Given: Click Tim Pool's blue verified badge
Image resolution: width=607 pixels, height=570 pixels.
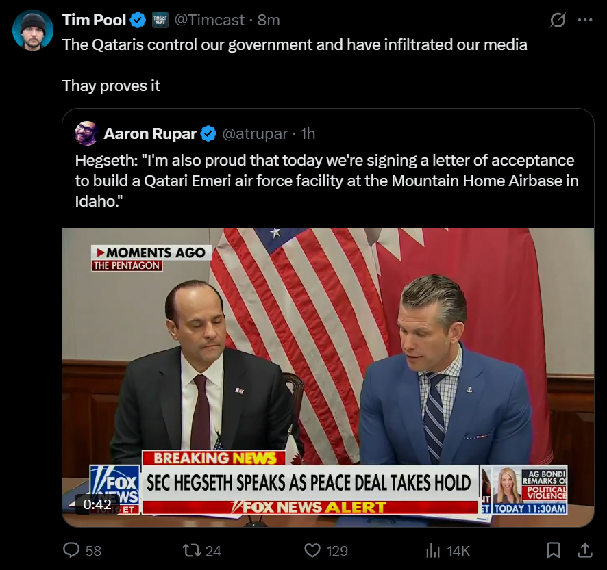Looking at the screenshot, I should [138, 21].
